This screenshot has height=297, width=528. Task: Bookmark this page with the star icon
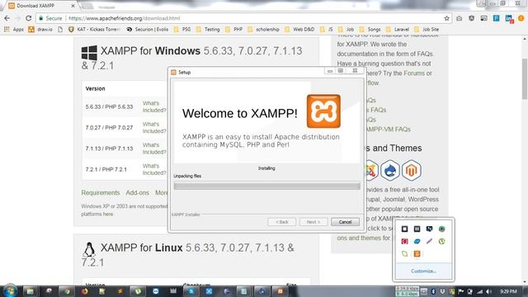[446, 18]
